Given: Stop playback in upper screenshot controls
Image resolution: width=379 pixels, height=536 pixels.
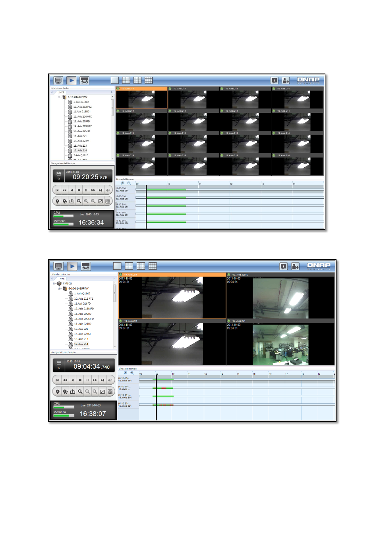Looking at the screenshot, I should pos(79,190).
